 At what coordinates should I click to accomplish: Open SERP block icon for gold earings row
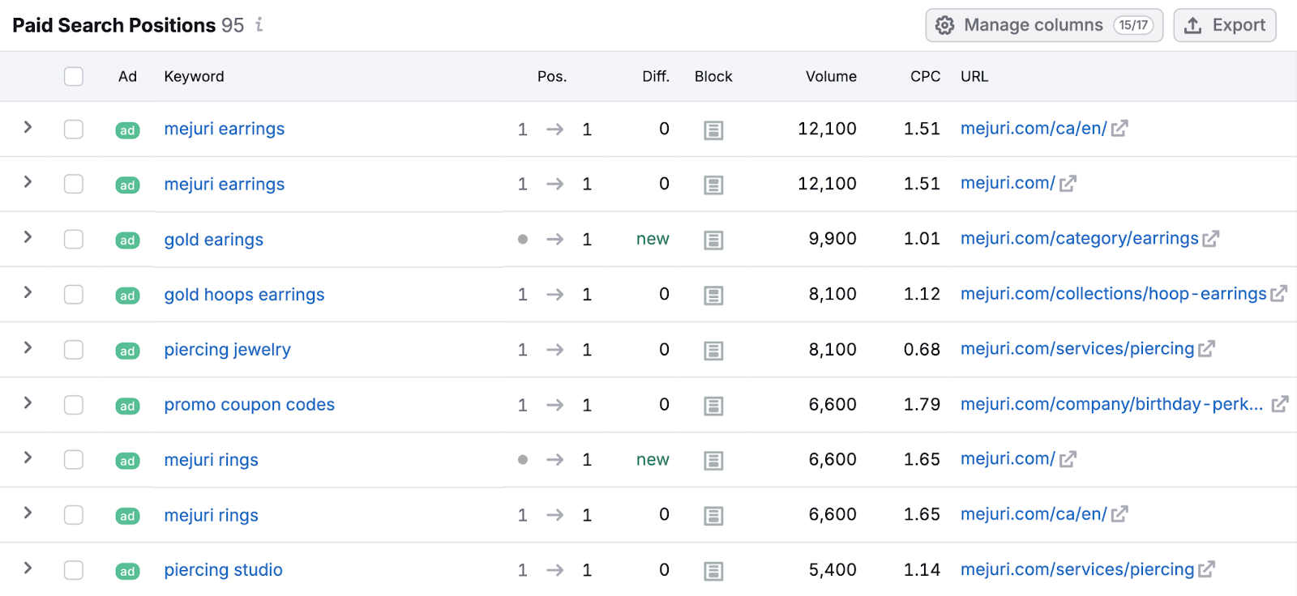[713, 241]
